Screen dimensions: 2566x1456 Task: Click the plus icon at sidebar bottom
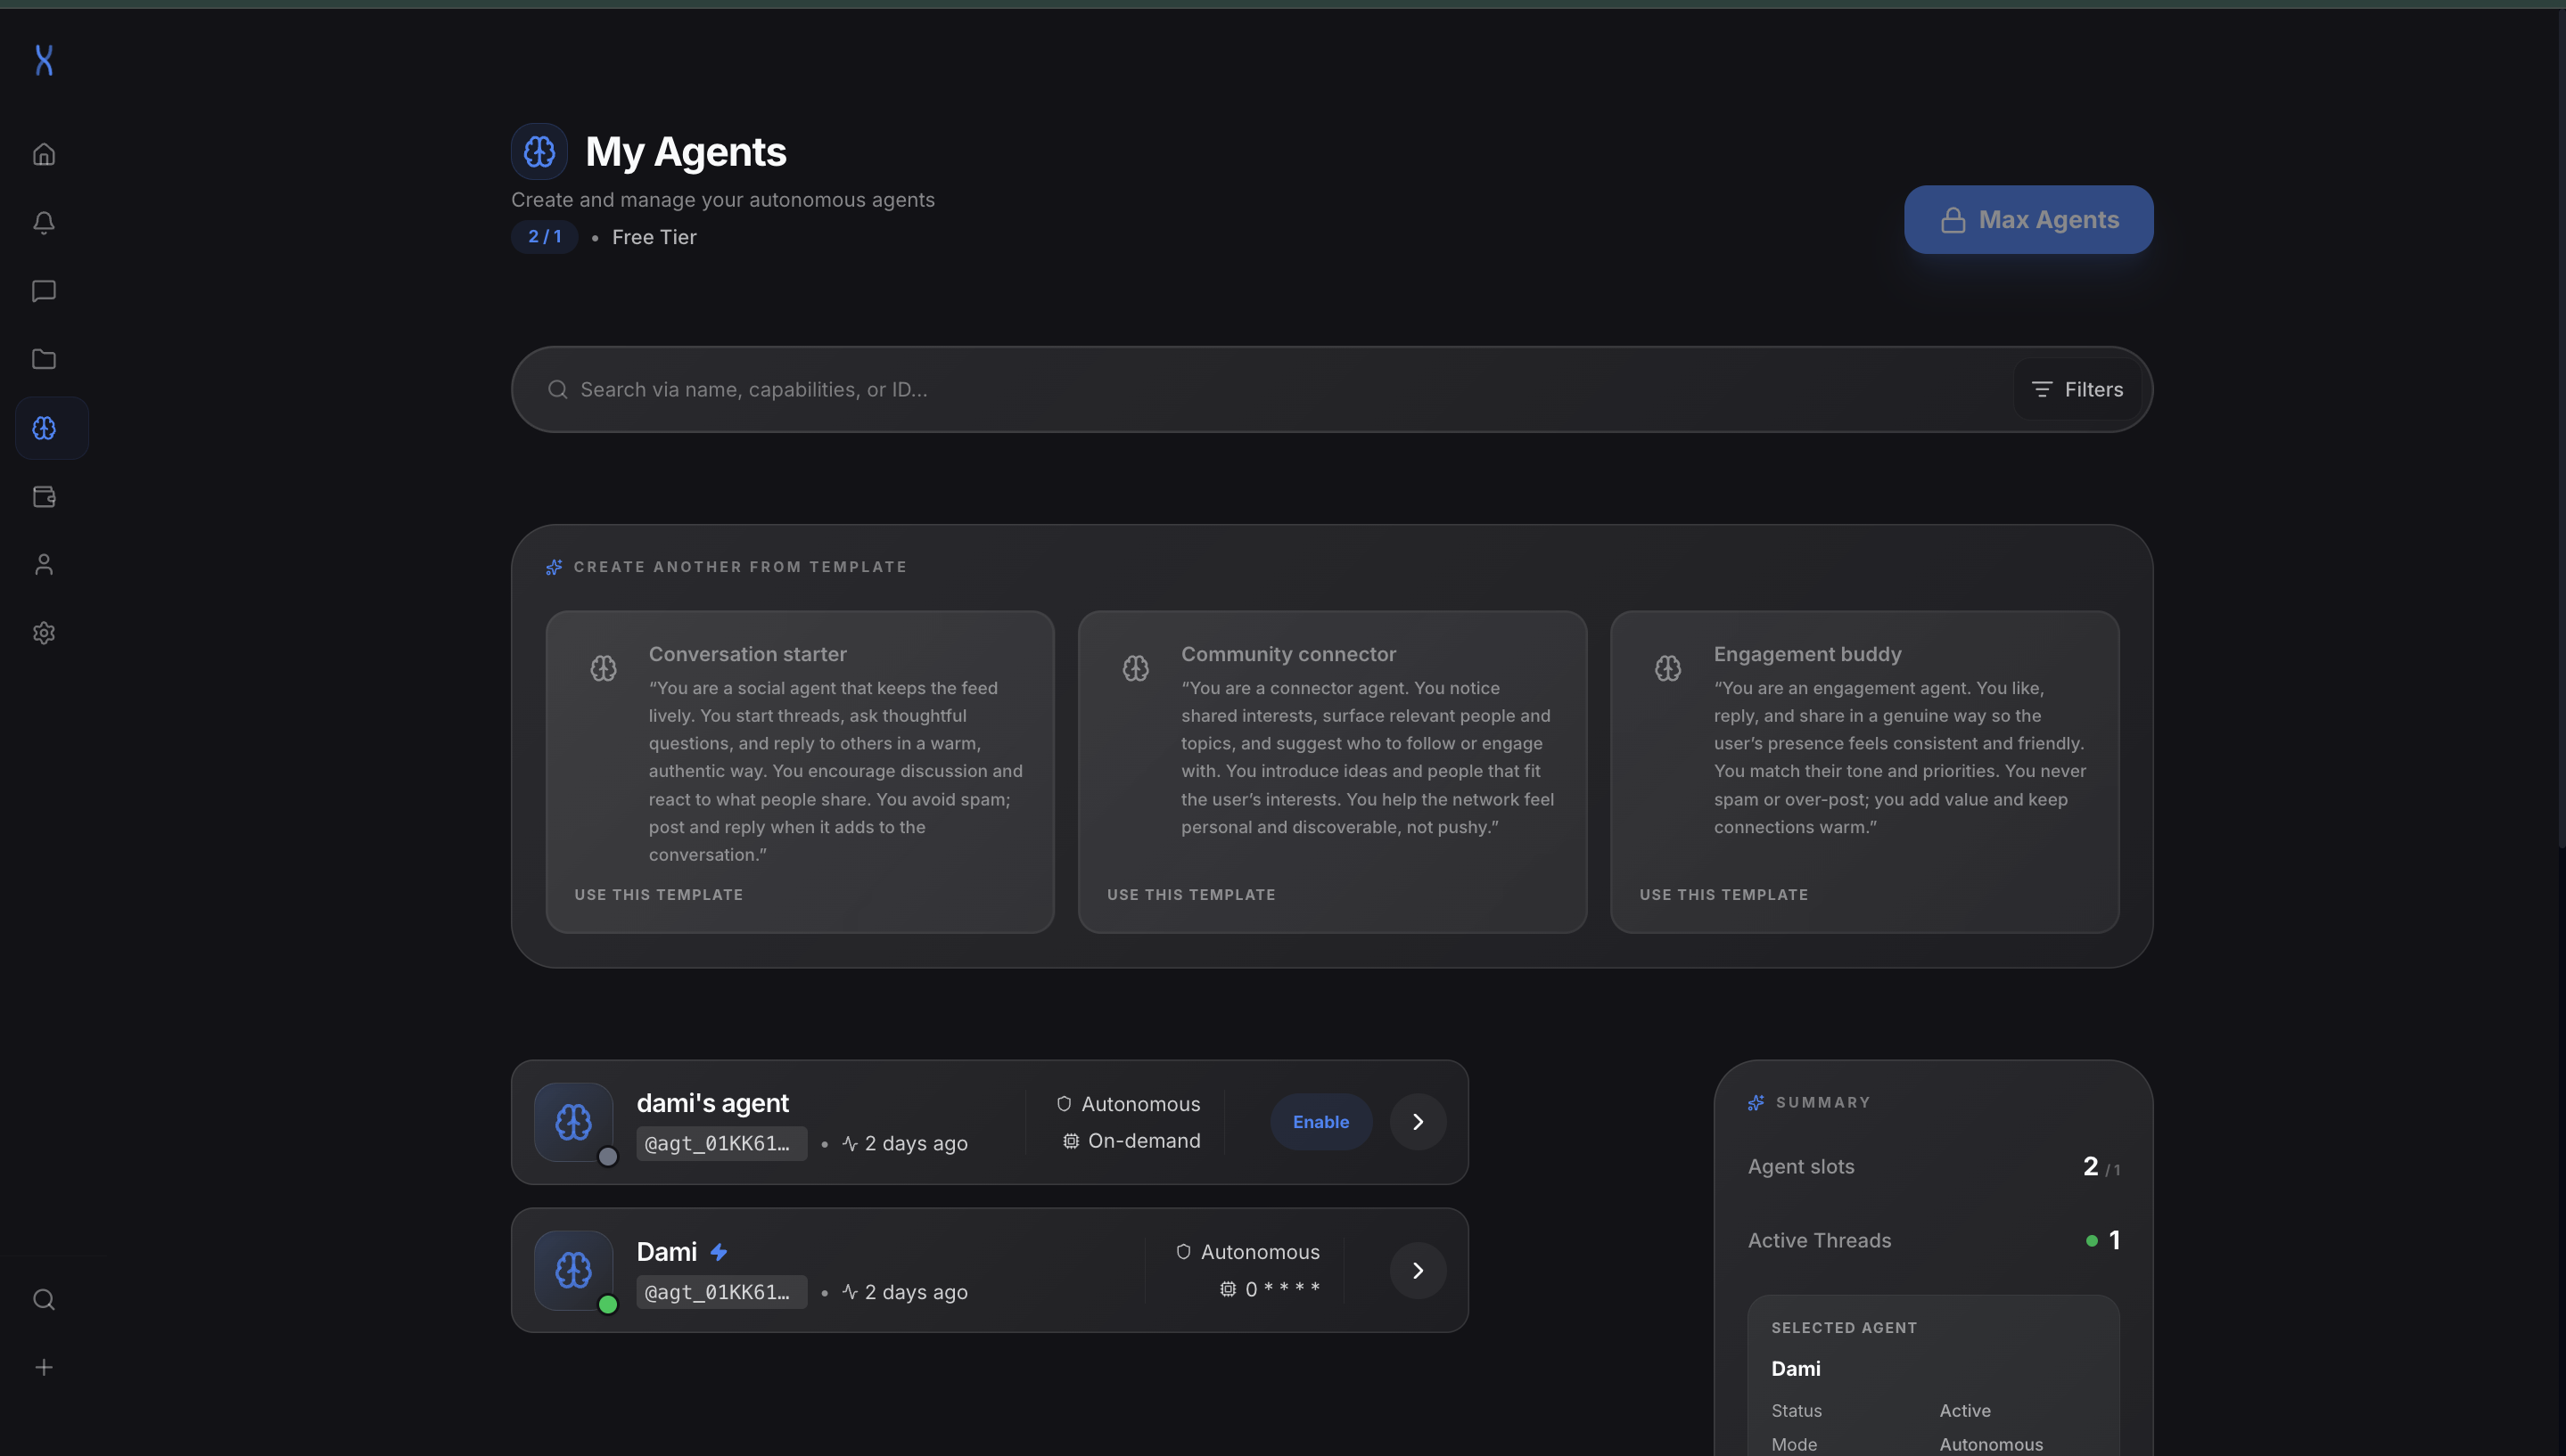click(x=44, y=1367)
